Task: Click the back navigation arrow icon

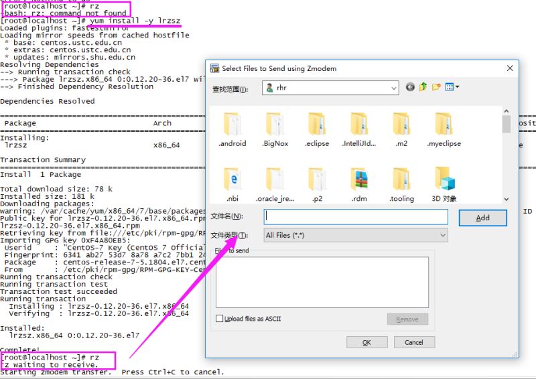Action: click(411, 87)
